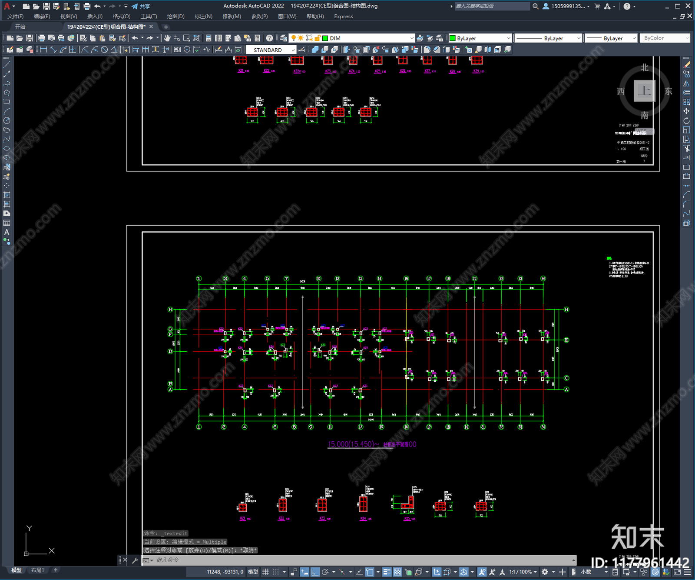Click the 共享 share button
Viewport: 695px width, 580px height.
[x=141, y=6]
